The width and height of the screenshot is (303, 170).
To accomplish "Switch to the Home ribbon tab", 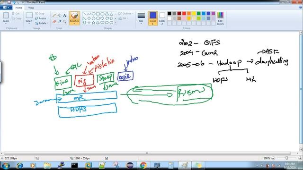I will 19,8.
